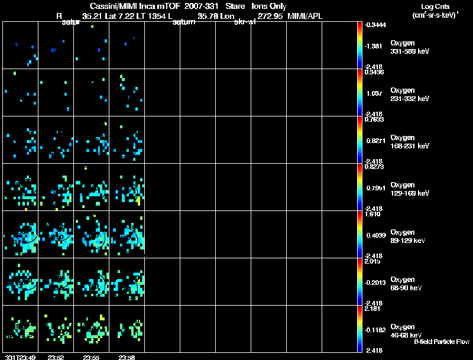Open the 23:52 image in the 46-68 keV row
Image resolution: width=473 pixels, height=360 pixels.
click(x=56, y=329)
